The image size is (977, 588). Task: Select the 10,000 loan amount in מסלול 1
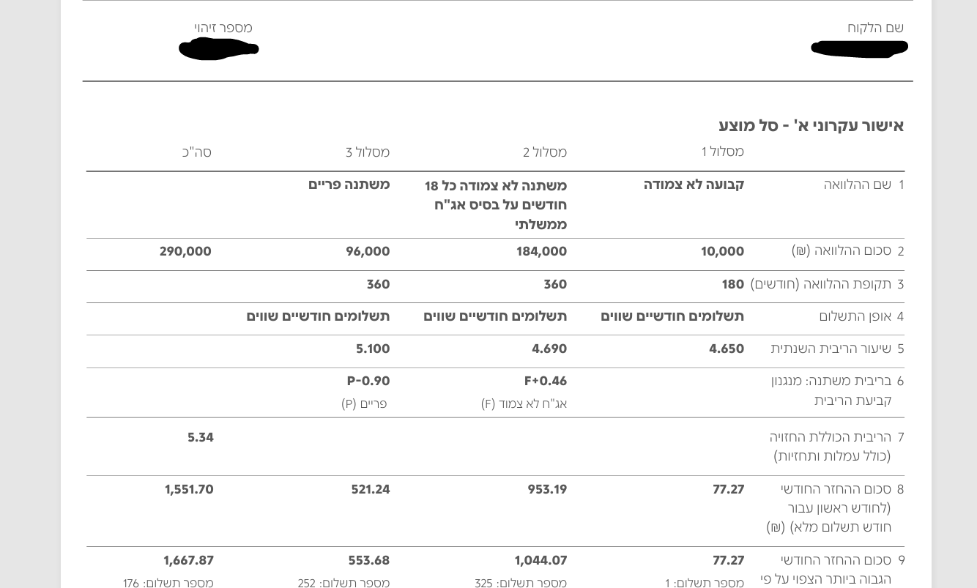(x=722, y=251)
